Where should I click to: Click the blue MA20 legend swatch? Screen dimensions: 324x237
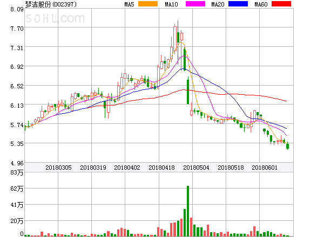coord(238,4)
